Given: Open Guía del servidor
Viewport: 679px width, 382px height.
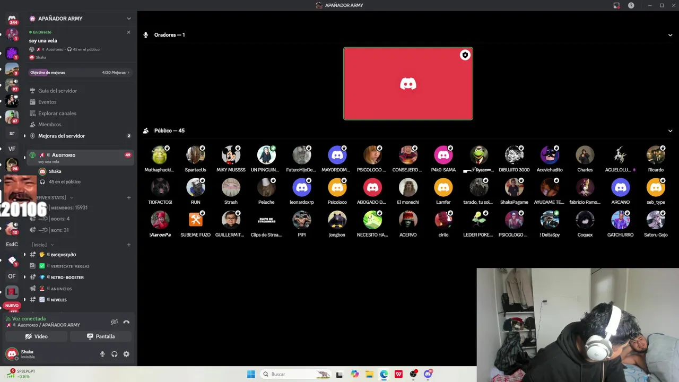Looking at the screenshot, I should 57,91.
